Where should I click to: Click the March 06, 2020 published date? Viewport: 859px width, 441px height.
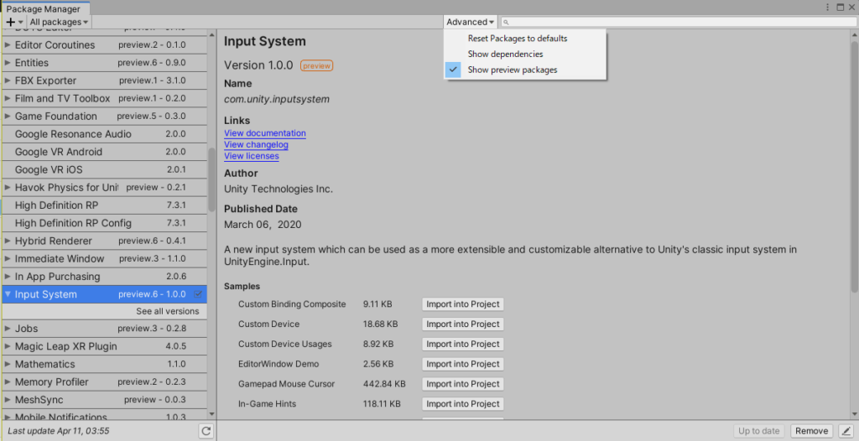click(x=263, y=225)
